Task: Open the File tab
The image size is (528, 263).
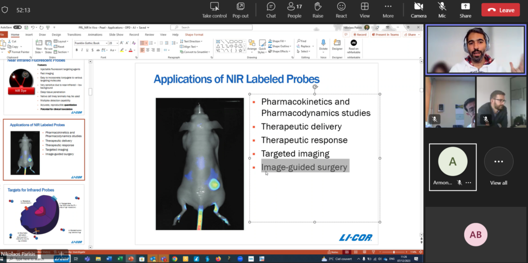Action: [3, 34]
